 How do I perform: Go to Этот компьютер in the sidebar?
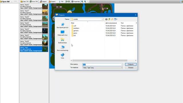(62, 48)
